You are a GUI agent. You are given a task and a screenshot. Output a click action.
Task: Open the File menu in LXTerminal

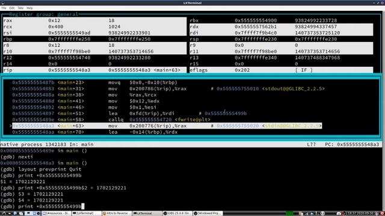point(4,8)
